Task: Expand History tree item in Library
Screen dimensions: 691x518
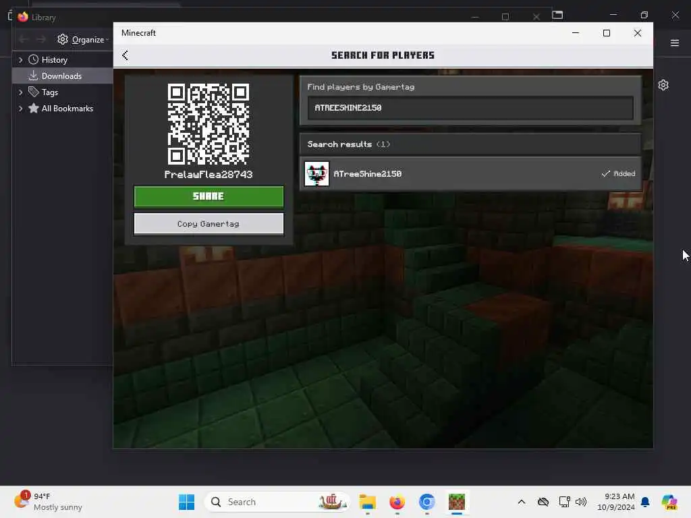Action: (x=20, y=59)
